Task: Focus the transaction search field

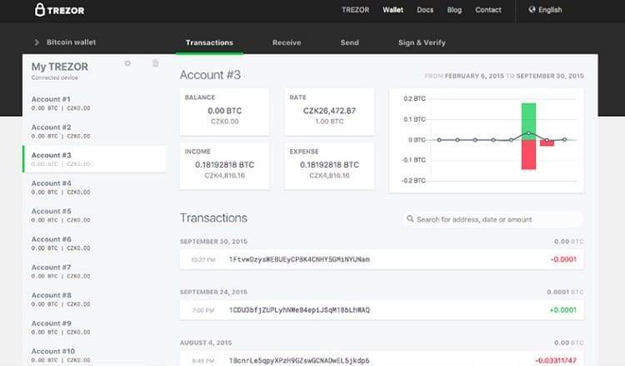Action: [x=493, y=219]
